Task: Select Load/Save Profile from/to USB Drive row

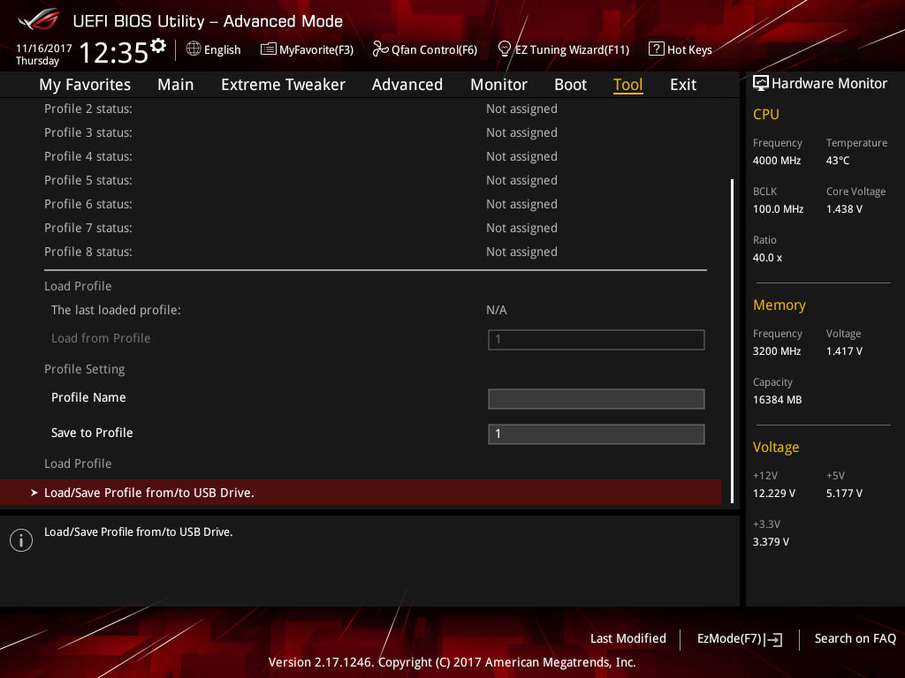Action: [x=361, y=493]
